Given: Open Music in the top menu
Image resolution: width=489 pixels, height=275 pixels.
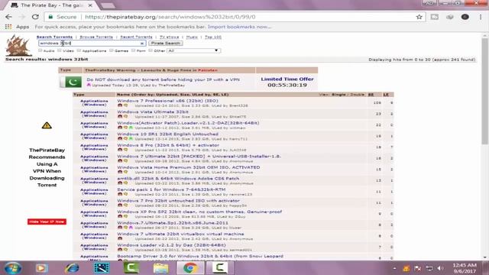Looking at the screenshot, I should [x=192, y=37].
